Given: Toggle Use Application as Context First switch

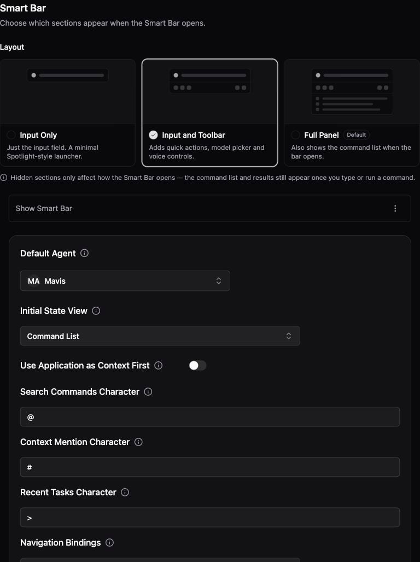Looking at the screenshot, I should click(x=197, y=365).
